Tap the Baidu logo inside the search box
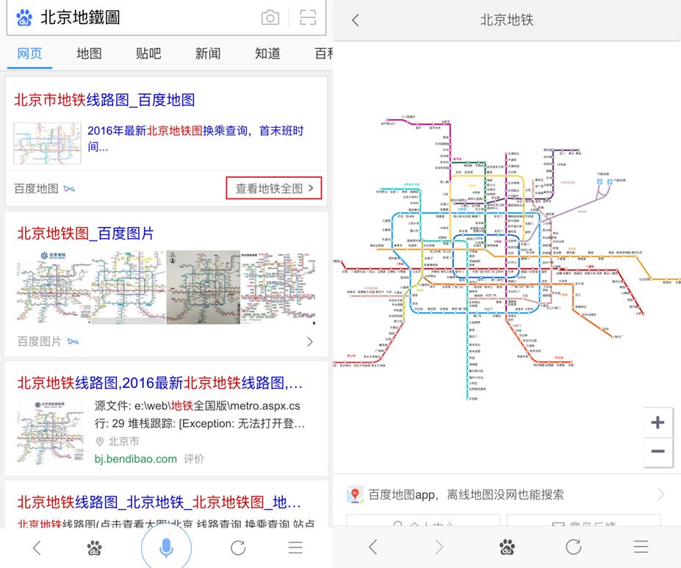 coord(24,17)
